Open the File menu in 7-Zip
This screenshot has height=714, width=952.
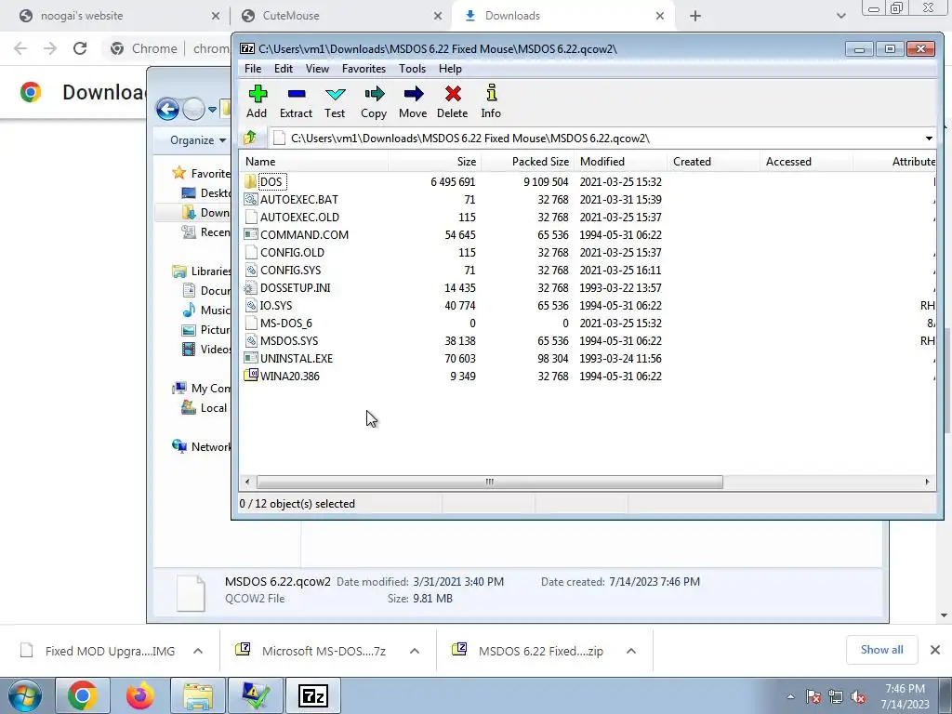pos(253,69)
